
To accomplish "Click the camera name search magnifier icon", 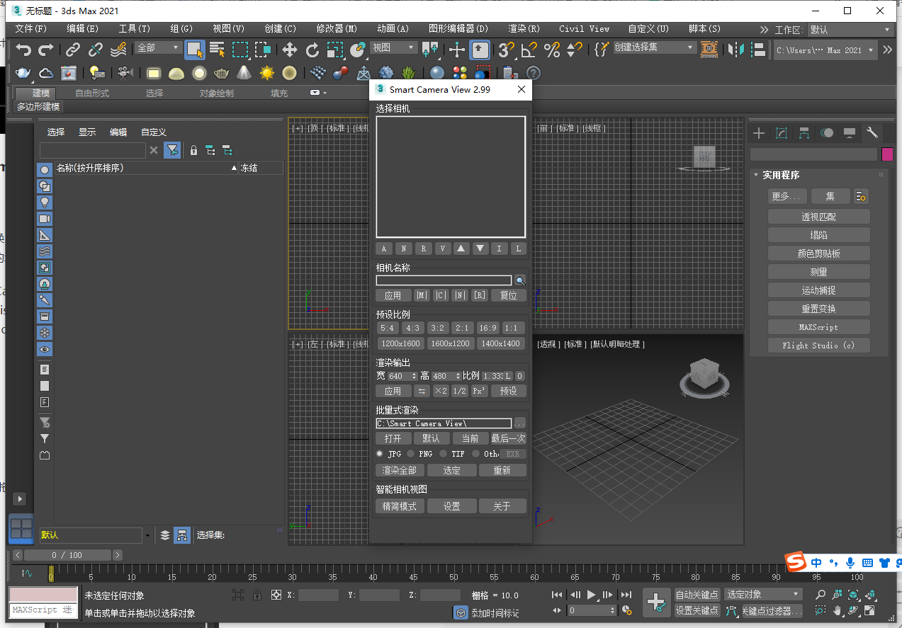I will [521, 280].
